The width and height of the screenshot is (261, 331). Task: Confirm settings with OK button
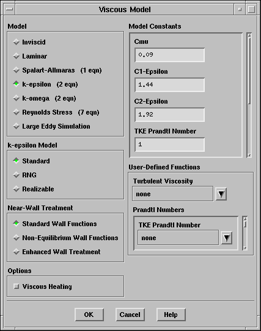click(x=89, y=315)
